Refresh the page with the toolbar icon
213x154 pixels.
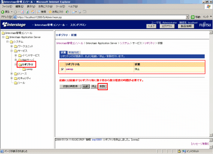pyautogui.click(x=28, y=12)
